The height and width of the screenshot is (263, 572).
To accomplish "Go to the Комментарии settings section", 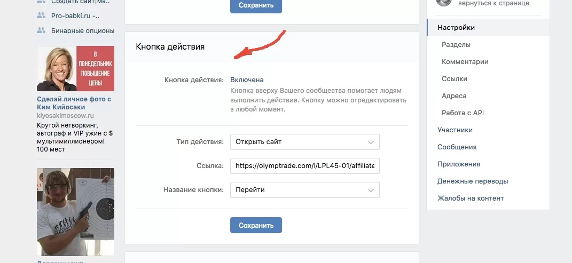I will pos(465,62).
